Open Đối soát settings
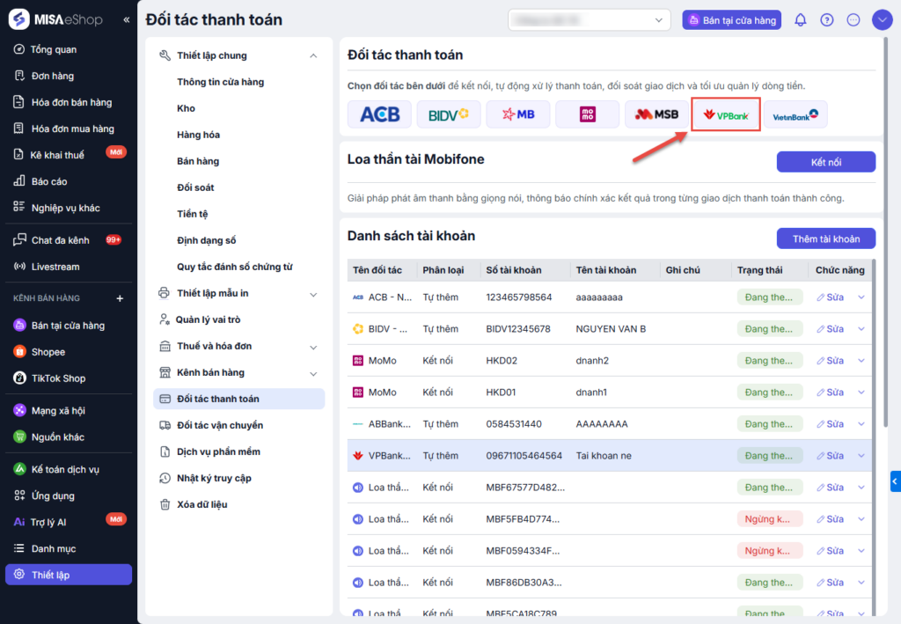Screen dimensions: 901x624 point(195,187)
